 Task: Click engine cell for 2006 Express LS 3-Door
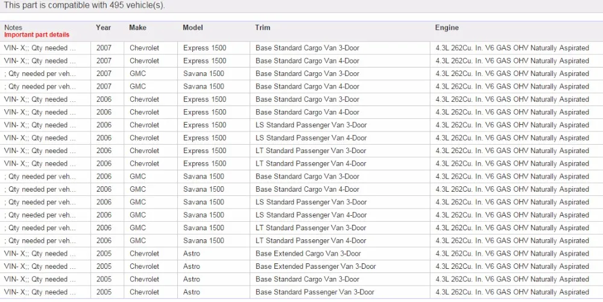[512, 125]
